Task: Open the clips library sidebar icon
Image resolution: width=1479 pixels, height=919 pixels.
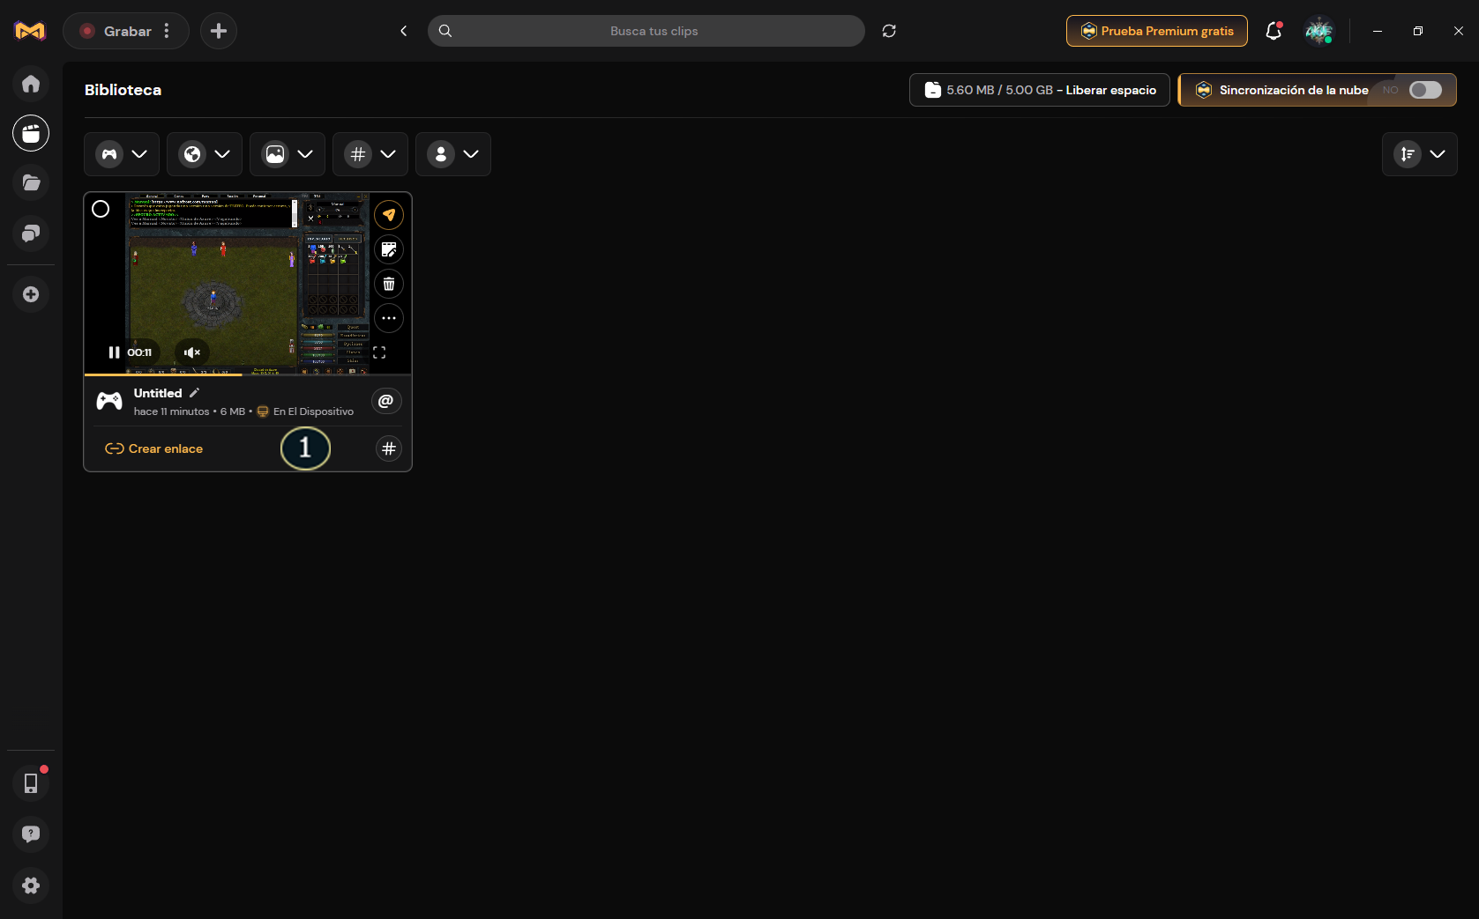Action: (31, 133)
